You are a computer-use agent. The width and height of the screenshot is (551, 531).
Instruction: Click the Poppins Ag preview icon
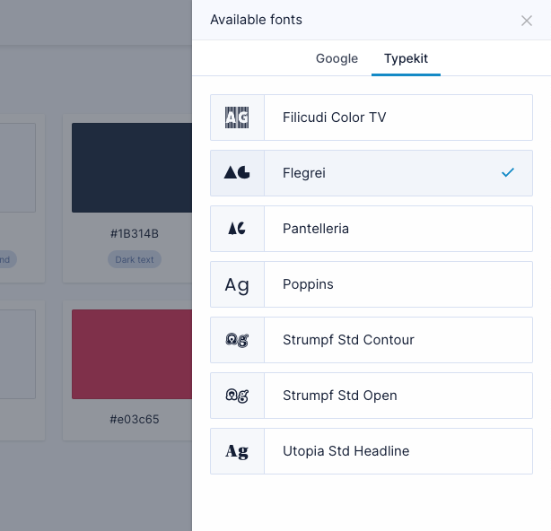tap(237, 284)
